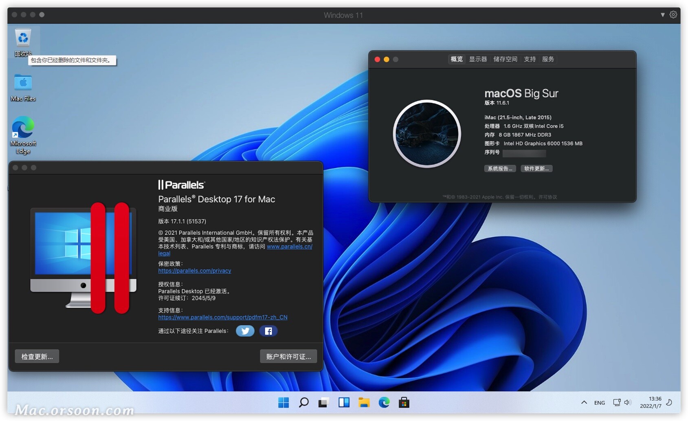This screenshot has height=421, width=688.
Task: Switch to the 概览 tab
Action: [x=457, y=59]
